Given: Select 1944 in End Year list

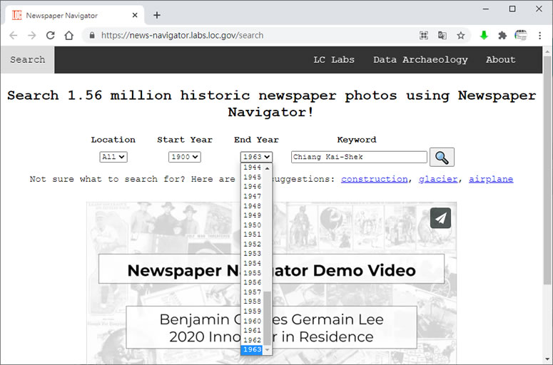Looking at the screenshot, I should coord(252,168).
